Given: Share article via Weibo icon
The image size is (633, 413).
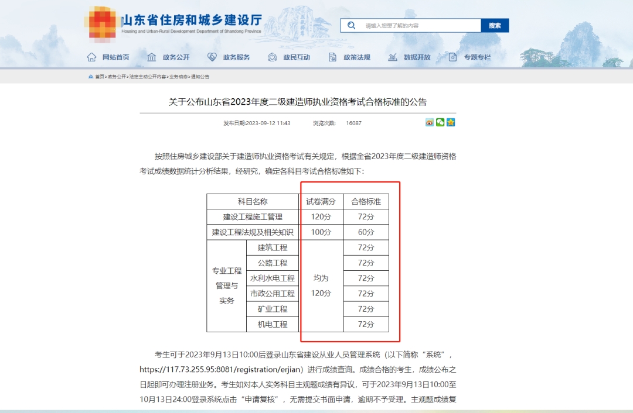Looking at the screenshot, I should [x=430, y=122].
